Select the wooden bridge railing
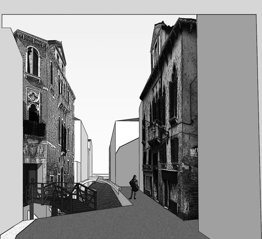This screenshot has height=239, width=262. pyautogui.click(x=62, y=193)
